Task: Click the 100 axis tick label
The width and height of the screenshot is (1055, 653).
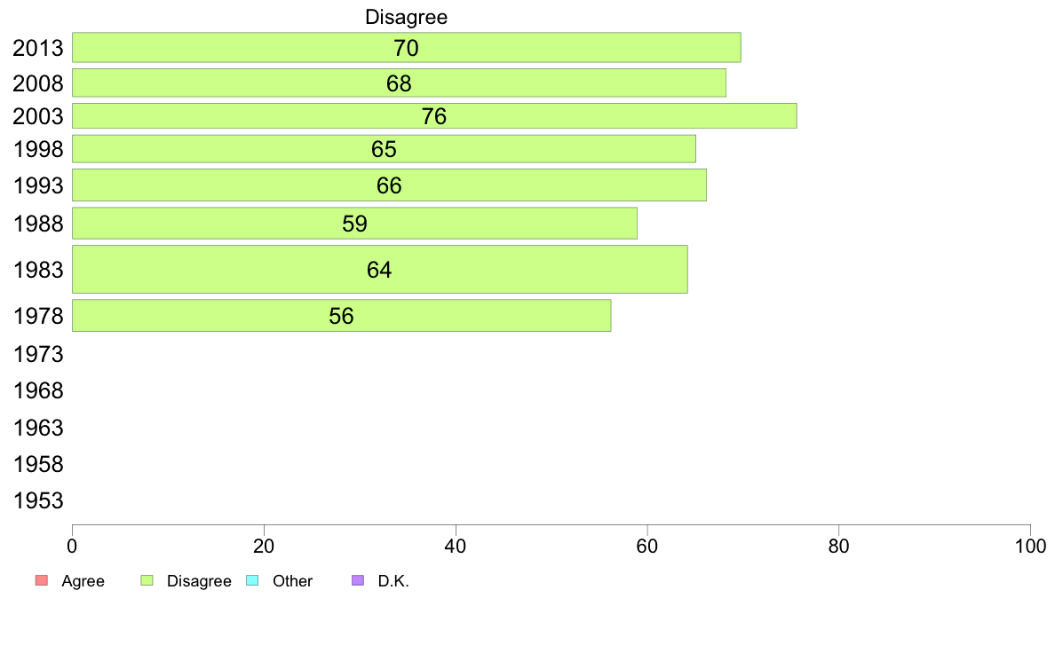Action: coord(1030,546)
